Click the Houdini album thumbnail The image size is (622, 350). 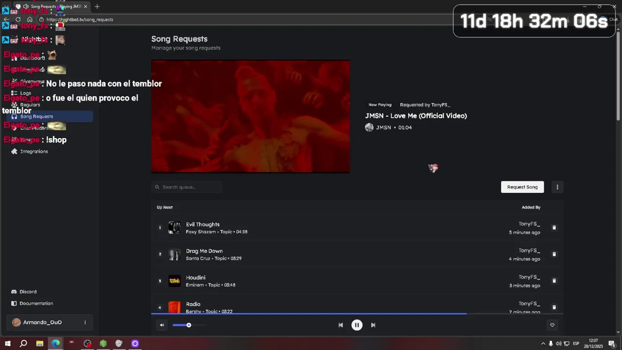pyautogui.click(x=174, y=280)
